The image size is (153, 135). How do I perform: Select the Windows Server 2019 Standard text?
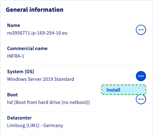40,79
